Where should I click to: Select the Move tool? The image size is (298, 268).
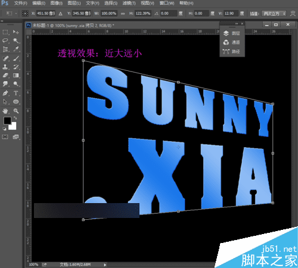tap(16, 32)
